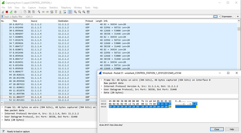Click the Resize columns to fit content icon

point(88,12)
